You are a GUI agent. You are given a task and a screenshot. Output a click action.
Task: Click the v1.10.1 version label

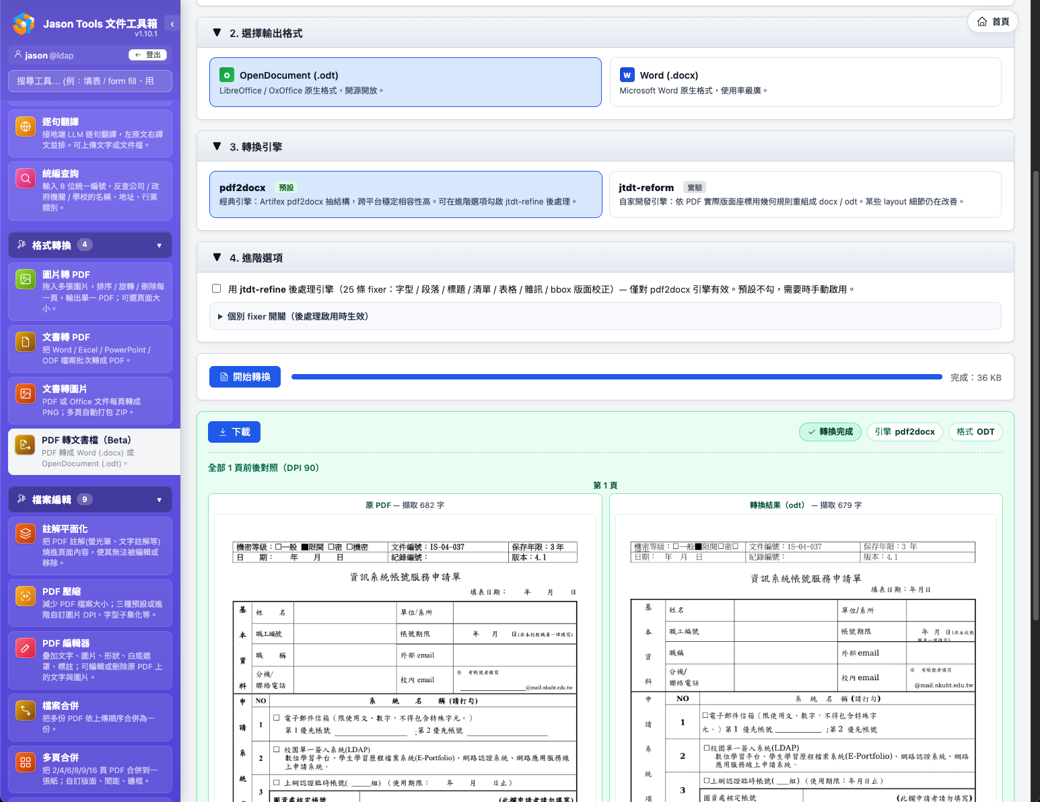click(146, 34)
